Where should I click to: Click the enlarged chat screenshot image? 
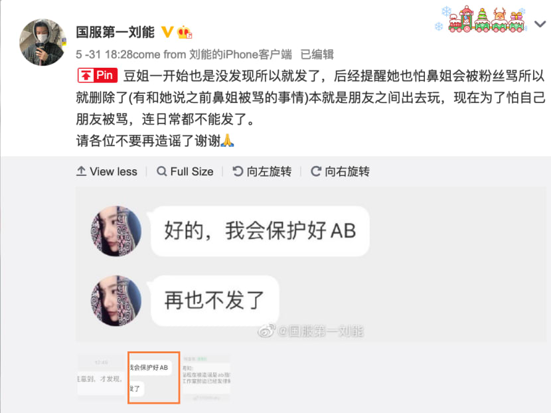311,264
